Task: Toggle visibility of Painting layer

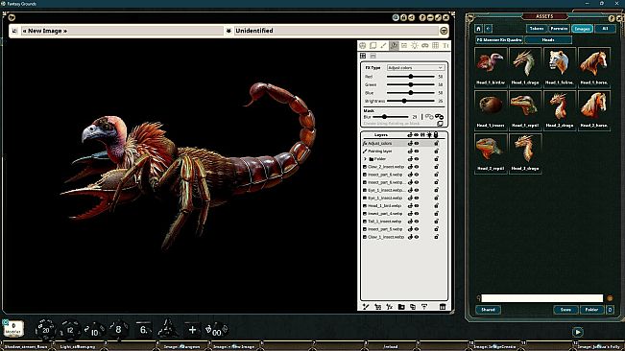Action: click(417, 152)
